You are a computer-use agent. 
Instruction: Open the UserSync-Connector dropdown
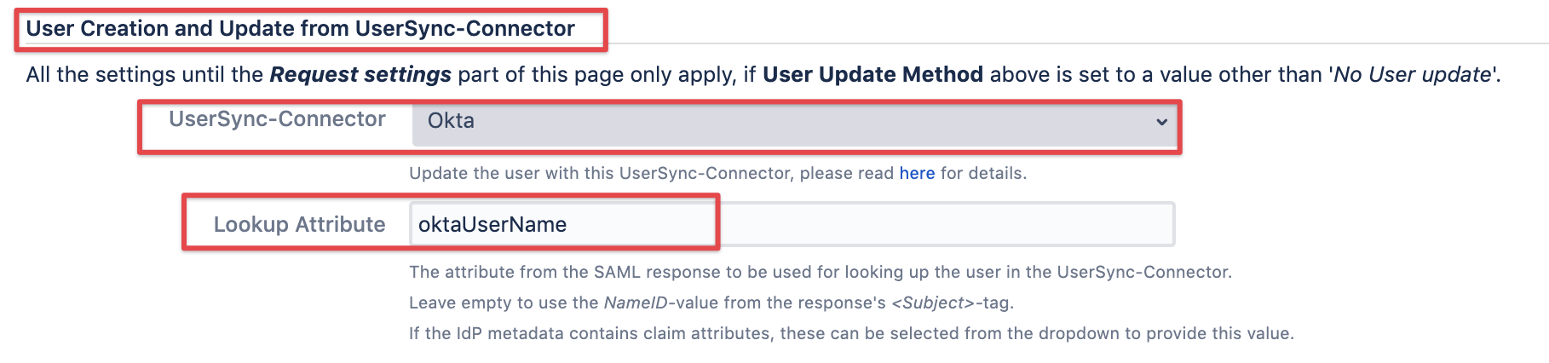click(792, 122)
